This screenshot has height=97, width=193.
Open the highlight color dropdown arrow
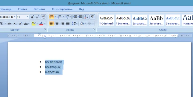click(x=37, y=23)
